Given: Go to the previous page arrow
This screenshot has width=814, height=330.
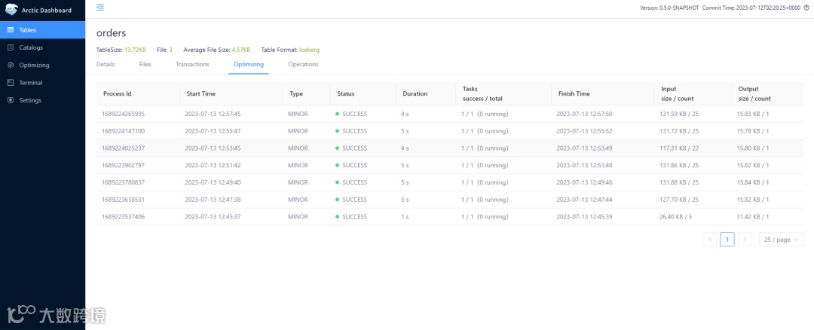Looking at the screenshot, I should (709, 239).
